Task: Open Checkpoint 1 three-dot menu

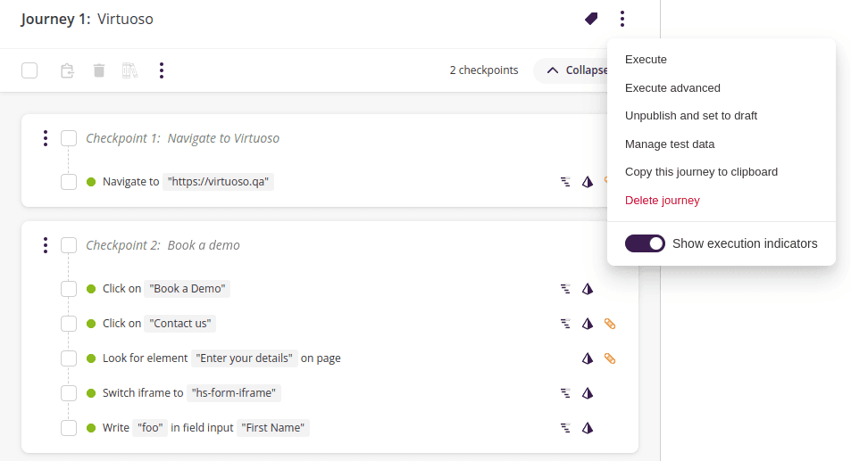Action: click(46, 138)
